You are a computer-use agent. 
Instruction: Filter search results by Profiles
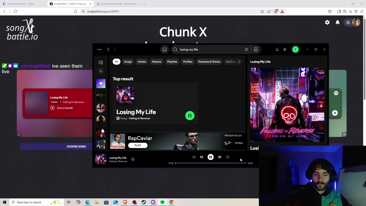point(188,62)
